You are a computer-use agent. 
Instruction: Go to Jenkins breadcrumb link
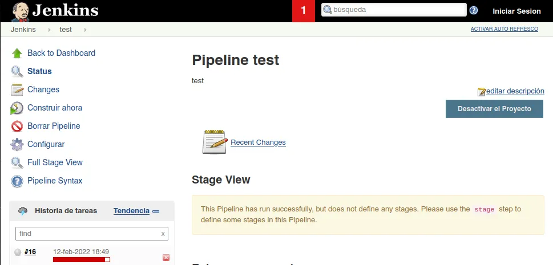pos(23,30)
